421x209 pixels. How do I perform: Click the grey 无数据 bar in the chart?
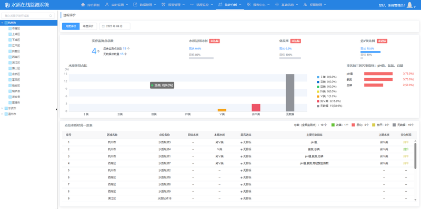click(290, 93)
